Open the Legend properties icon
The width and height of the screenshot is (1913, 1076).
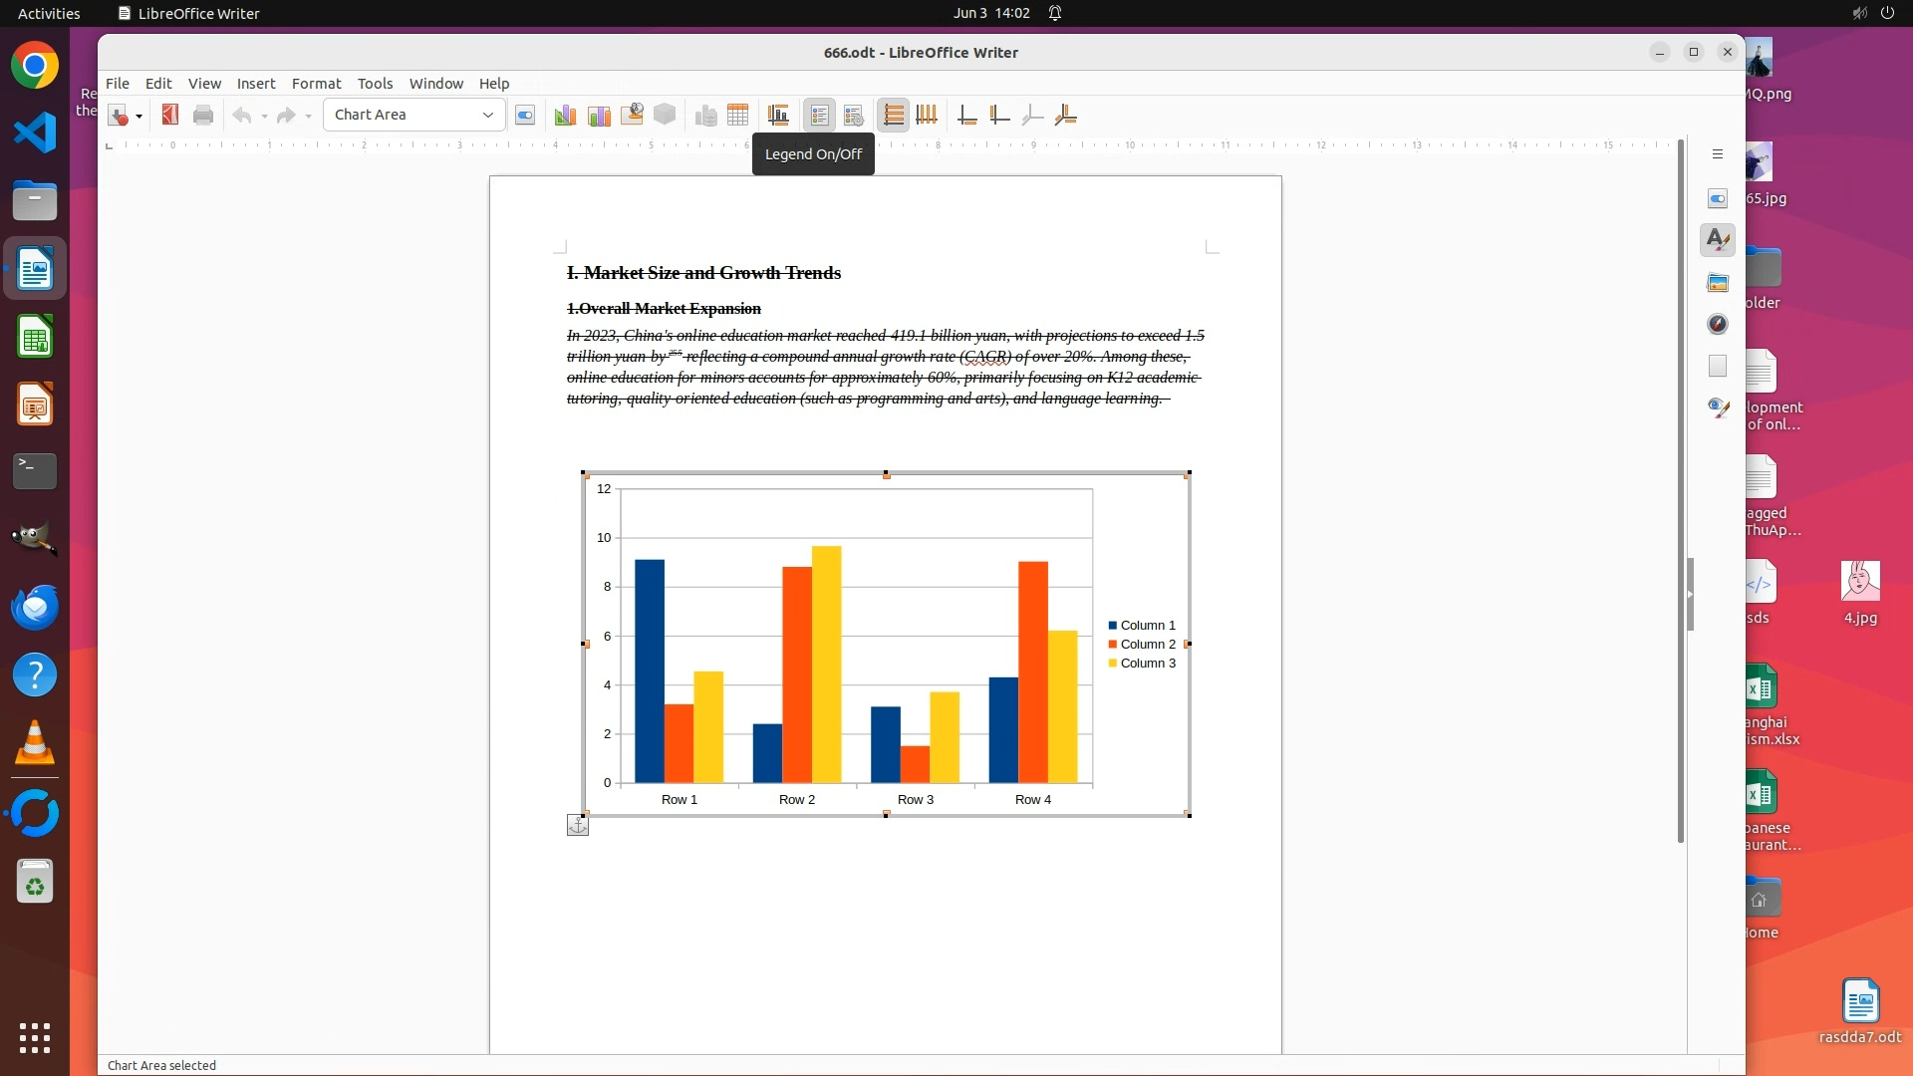coord(854,116)
